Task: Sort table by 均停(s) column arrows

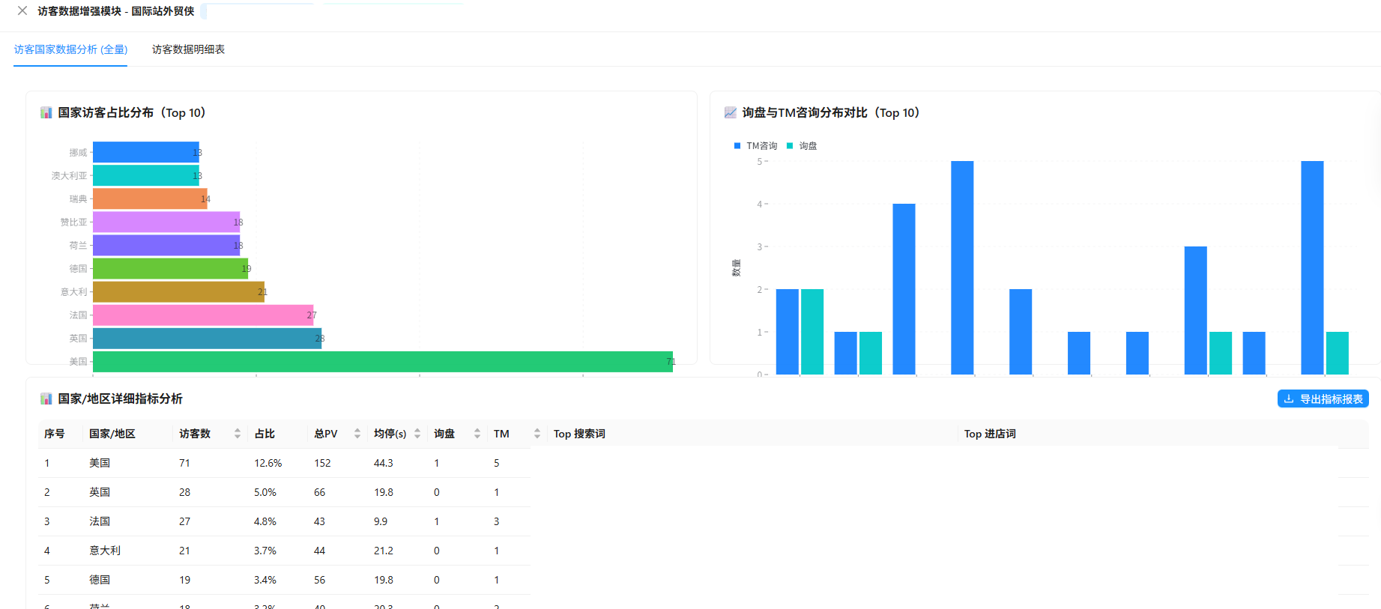Action: pyautogui.click(x=417, y=434)
